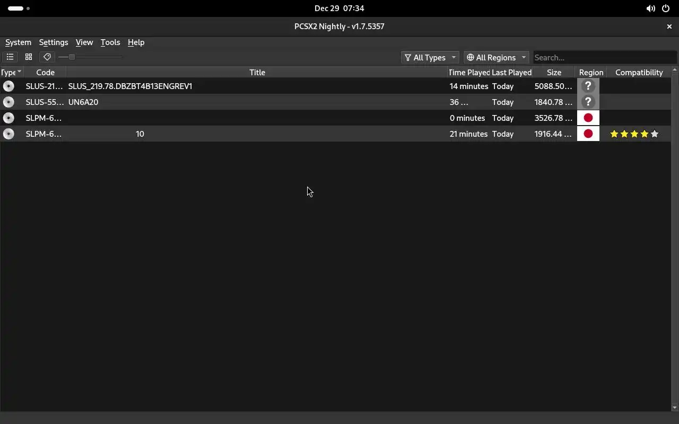Open the power icon in top bar
Image resolution: width=679 pixels, height=424 pixels.
tap(666, 8)
